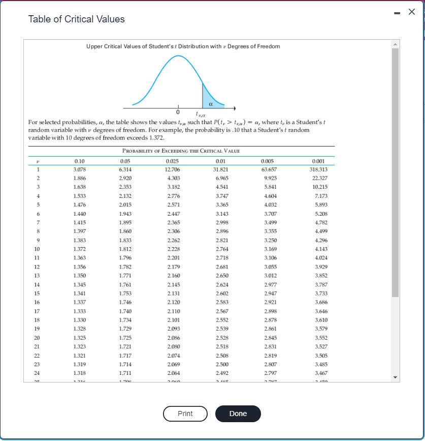425x441 pixels.
Task: Select the value 10.215 in row 3
Action: click(x=320, y=187)
